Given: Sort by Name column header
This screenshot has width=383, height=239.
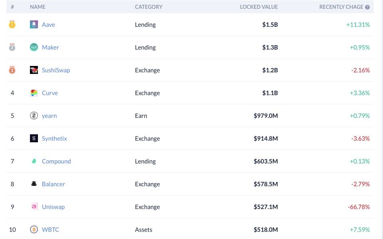Looking at the screenshot, I should (38, 7).
